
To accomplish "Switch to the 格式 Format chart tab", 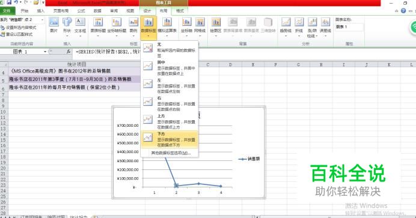I will click(x=180, y=11).
